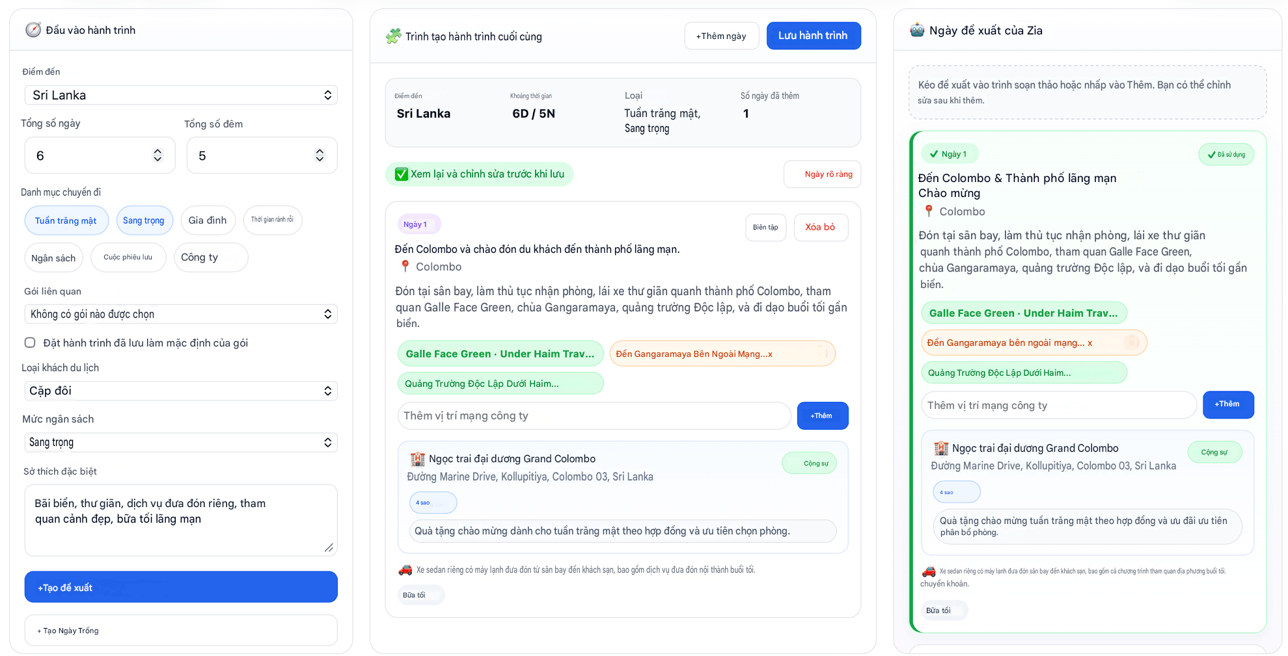The width and height of the screenshot is (1288, 656).
Task: Click the hotel icon in the Zia suggestion card
Action: pos(941,448)
